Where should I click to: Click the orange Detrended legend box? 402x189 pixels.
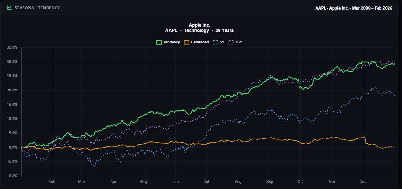(186, 42)
